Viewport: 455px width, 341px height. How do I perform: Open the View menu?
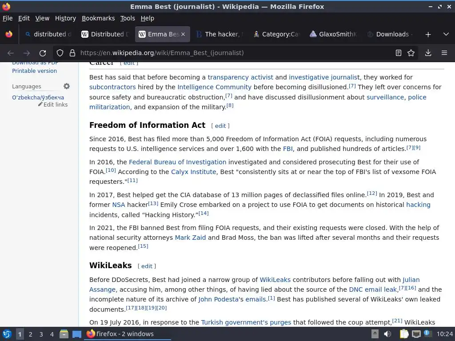click(42, 18)
